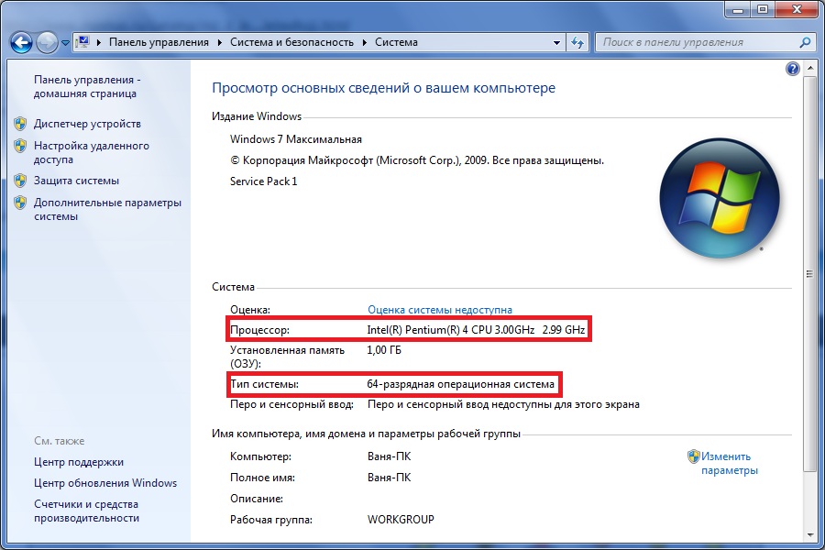Click the Intel(R) Pentium(R) 4 CPU value

[476, 330]
